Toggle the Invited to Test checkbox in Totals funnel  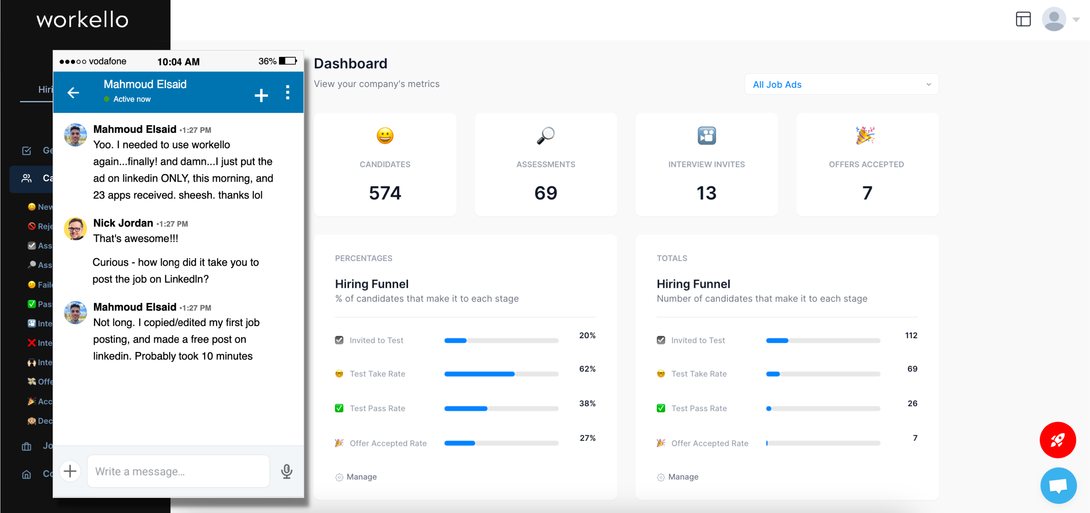pos(661,340)
